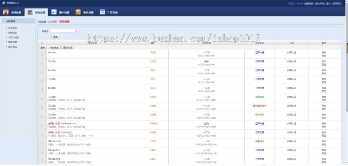This screenshot has width=348, height=166.
Task: Click 清理缓存 in the top bar
Action: pyautogui.click(x=309, y=3)
